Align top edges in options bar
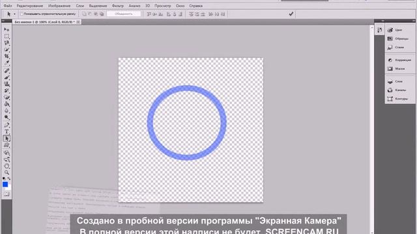417x234 pixels. (x=149, y=14)
